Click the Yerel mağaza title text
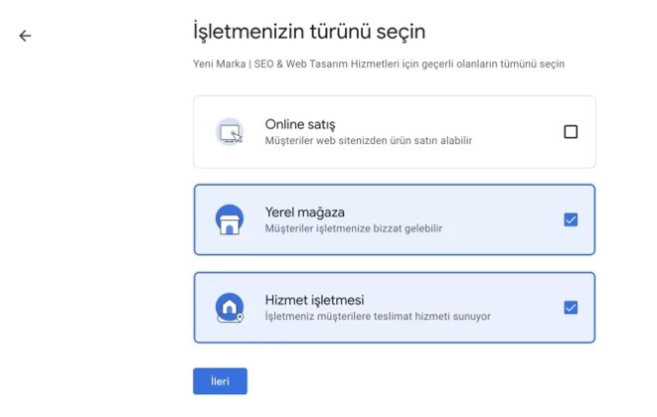The image size is (657, 417). 304,211
